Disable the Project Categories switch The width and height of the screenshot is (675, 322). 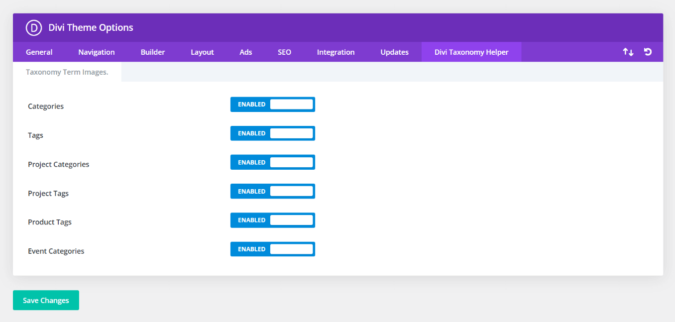click(x=273, y=162)
